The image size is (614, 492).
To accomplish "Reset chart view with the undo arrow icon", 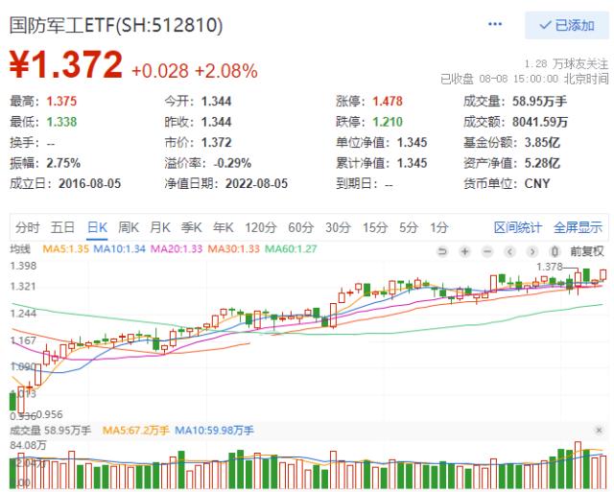I will 442,251.
